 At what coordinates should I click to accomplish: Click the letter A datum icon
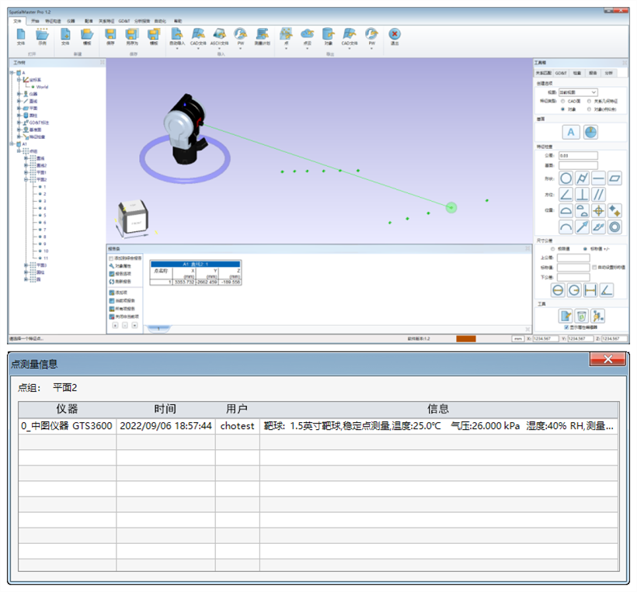[571, 132]
